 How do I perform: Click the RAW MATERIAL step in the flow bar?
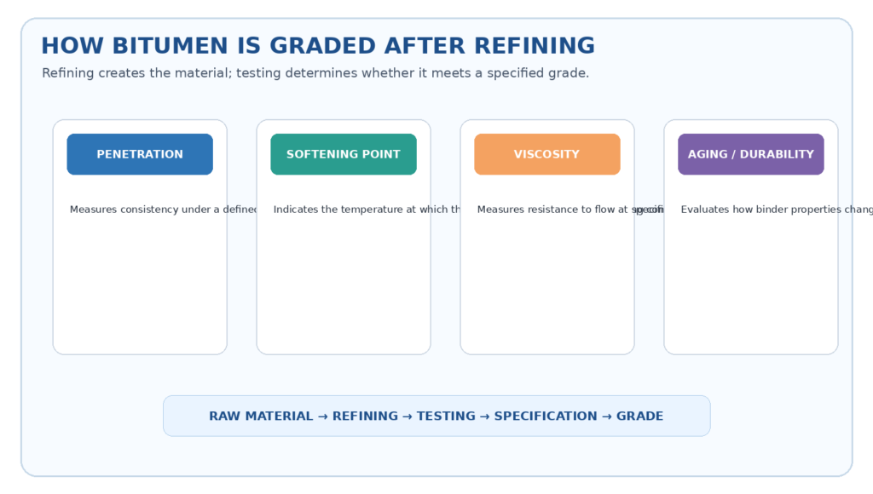[x=261, y=416]
